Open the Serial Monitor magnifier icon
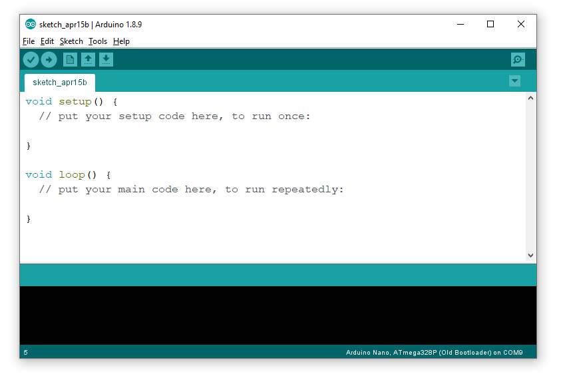 [x=518, y=59]
